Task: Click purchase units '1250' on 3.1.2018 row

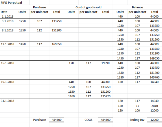Action: point(23,21)
